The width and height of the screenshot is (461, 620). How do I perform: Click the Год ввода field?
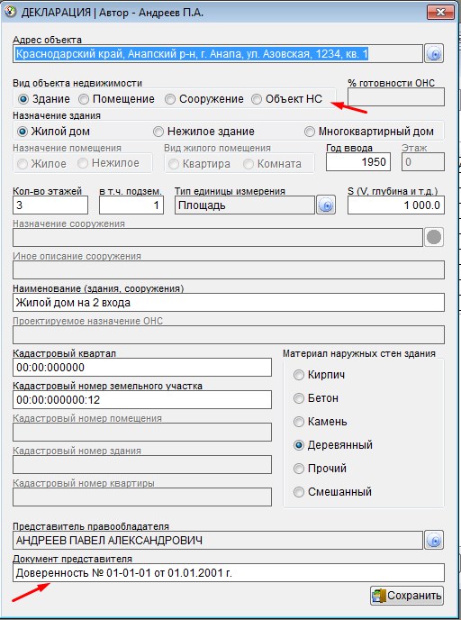[x=357, y=162]
